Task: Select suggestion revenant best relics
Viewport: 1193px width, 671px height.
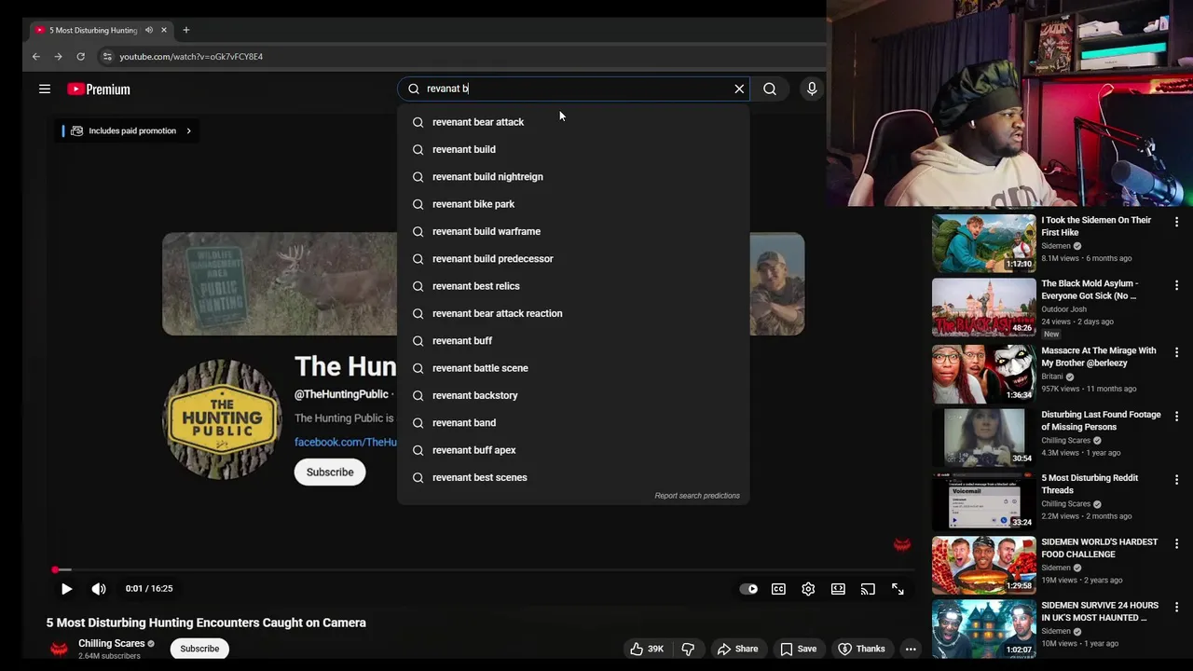Action: (573, 286)
